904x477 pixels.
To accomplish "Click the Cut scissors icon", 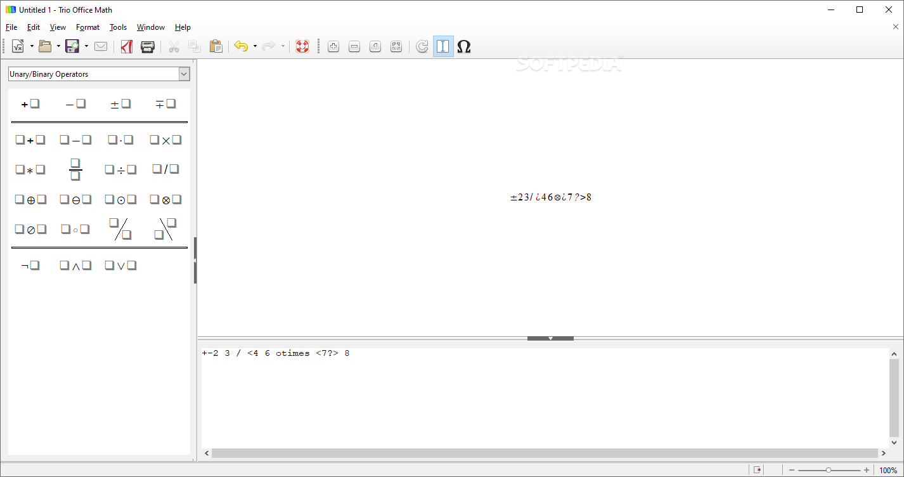I will coord(174,46).
